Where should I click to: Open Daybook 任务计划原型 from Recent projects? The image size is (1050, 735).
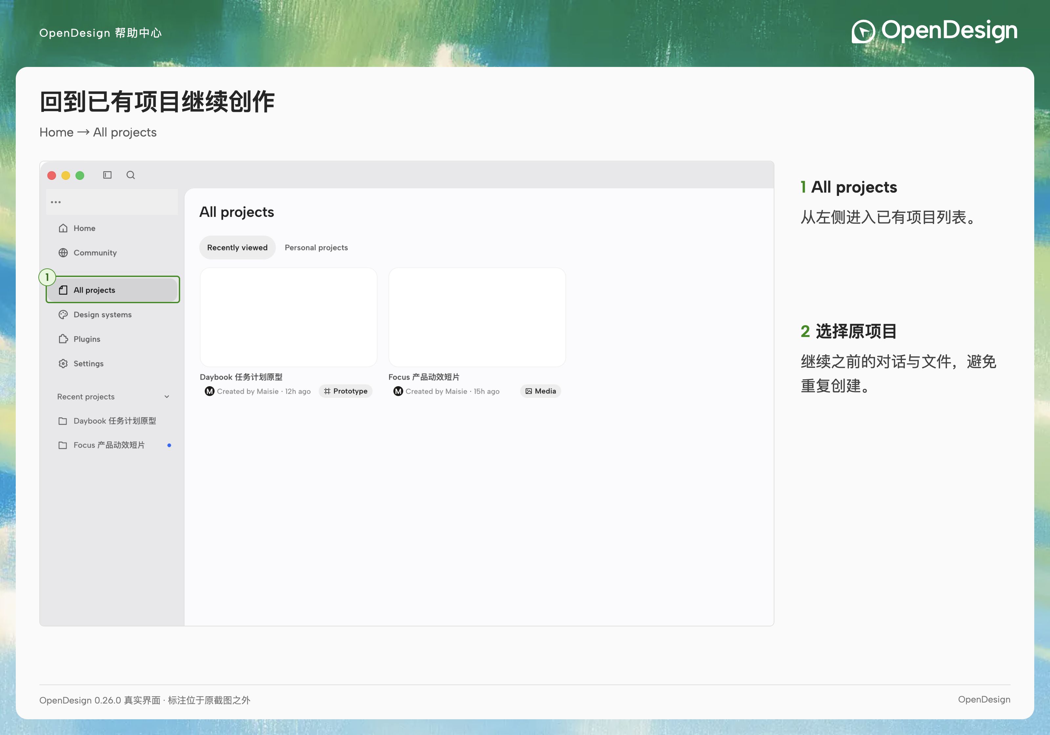click(112, 421)
